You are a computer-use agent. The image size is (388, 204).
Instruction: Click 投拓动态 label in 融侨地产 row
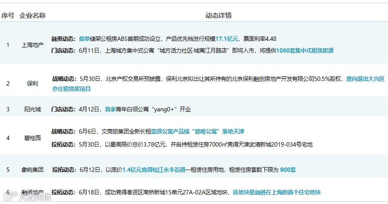[x=64, y=192]
